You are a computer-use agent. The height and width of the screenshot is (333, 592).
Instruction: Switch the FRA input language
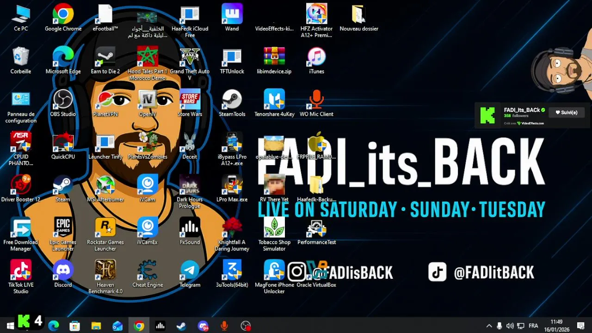coord(533,326)
